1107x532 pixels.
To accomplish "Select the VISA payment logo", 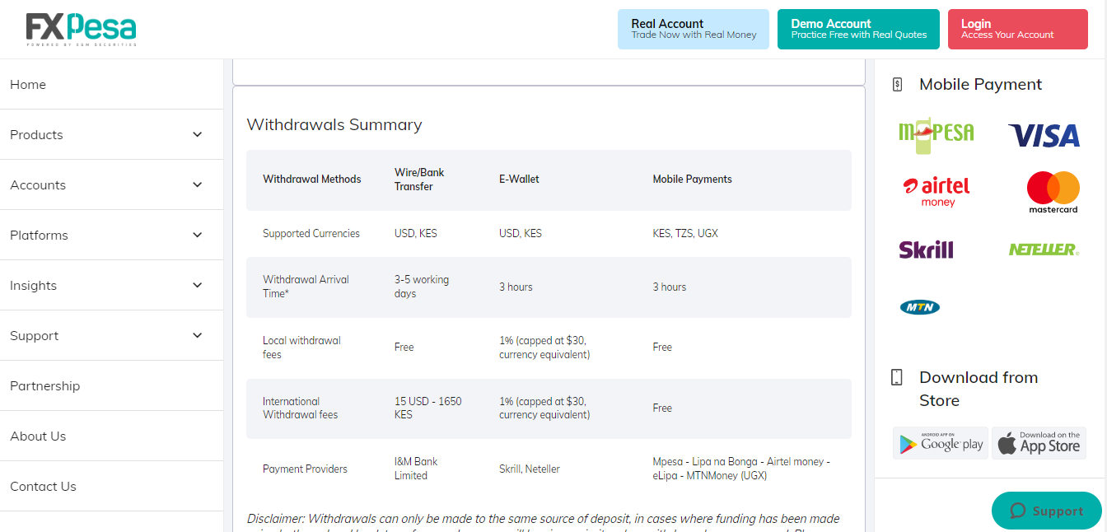I will [x=1044, y=135].
